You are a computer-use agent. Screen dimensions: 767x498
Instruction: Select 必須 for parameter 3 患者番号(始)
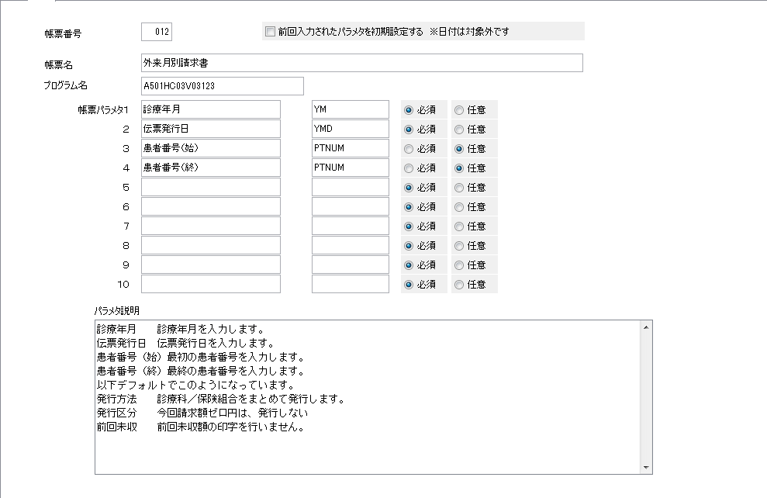409,148
